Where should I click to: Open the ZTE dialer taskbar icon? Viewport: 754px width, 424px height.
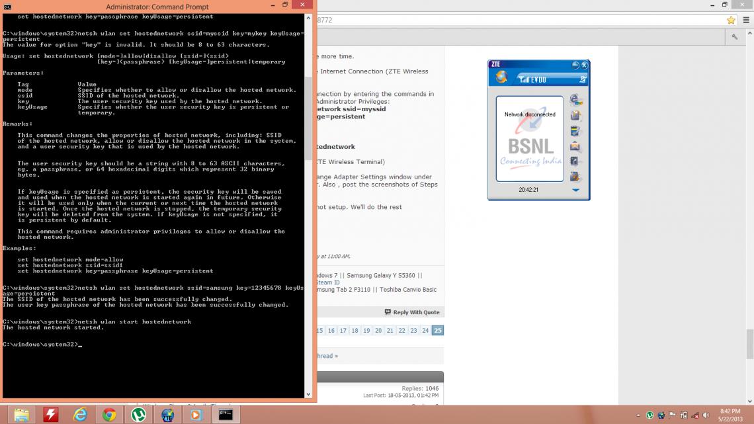coord(167,415)
